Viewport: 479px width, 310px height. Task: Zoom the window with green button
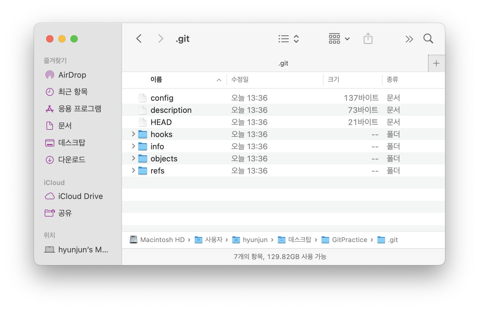74,39
